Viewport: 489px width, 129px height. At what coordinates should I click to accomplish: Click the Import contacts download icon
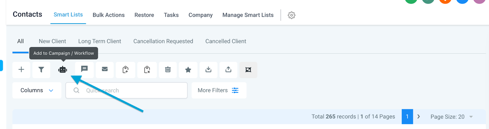coord(208,70)
